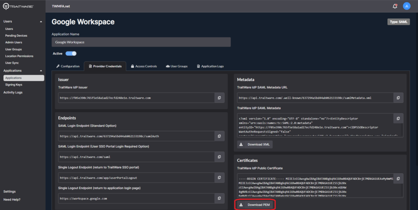The width and height of the screenshot is (418, 210).
Task: Click the Type: SAML badge
Action: (x=398, y=22)
